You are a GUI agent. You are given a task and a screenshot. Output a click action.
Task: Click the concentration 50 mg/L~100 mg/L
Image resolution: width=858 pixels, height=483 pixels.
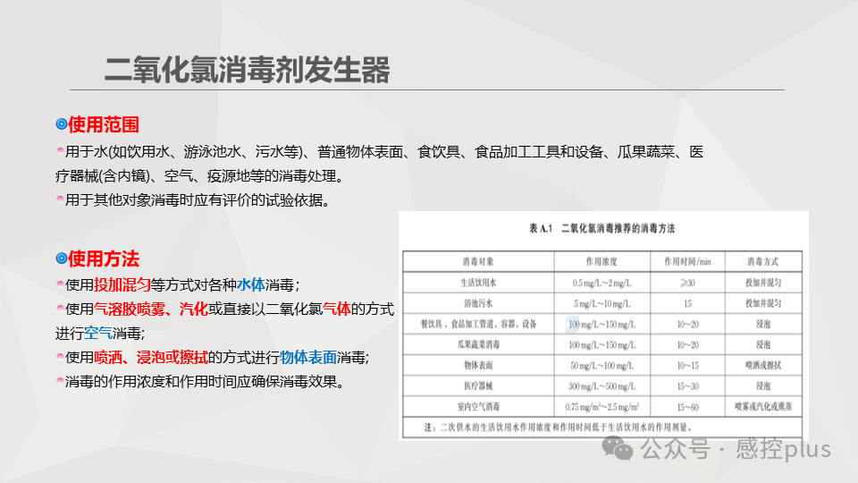601,365
